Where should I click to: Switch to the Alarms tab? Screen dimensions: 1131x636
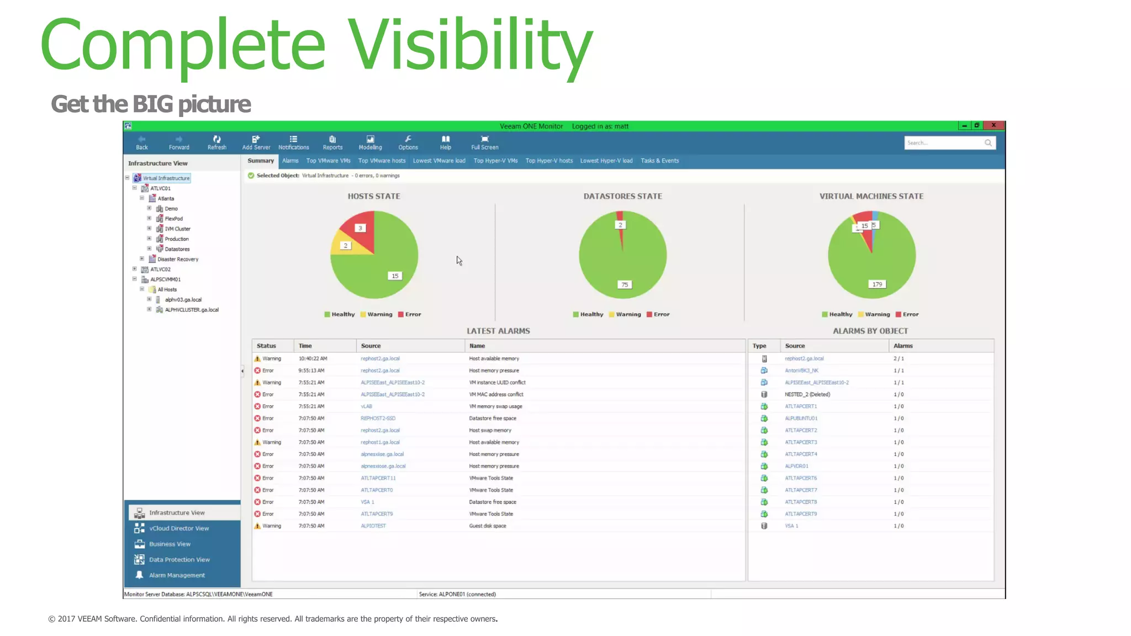click(x=290, y=161)
